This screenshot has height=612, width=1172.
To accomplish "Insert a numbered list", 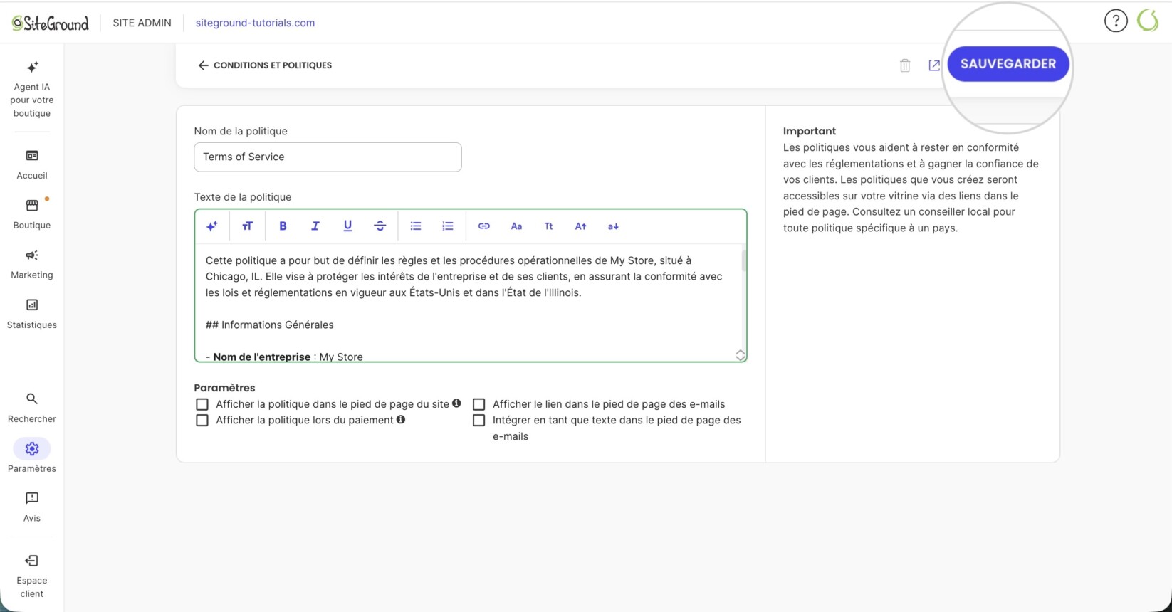I will pos(448,226).
